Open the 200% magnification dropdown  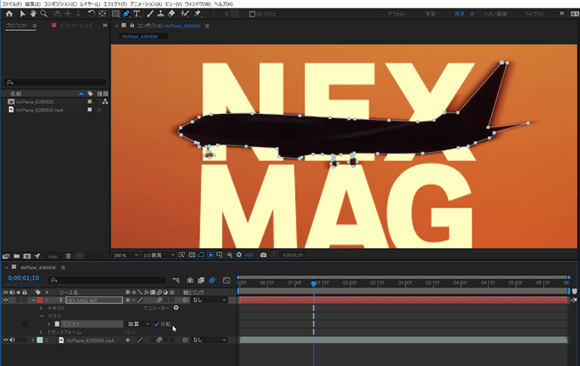coord(126,255)
